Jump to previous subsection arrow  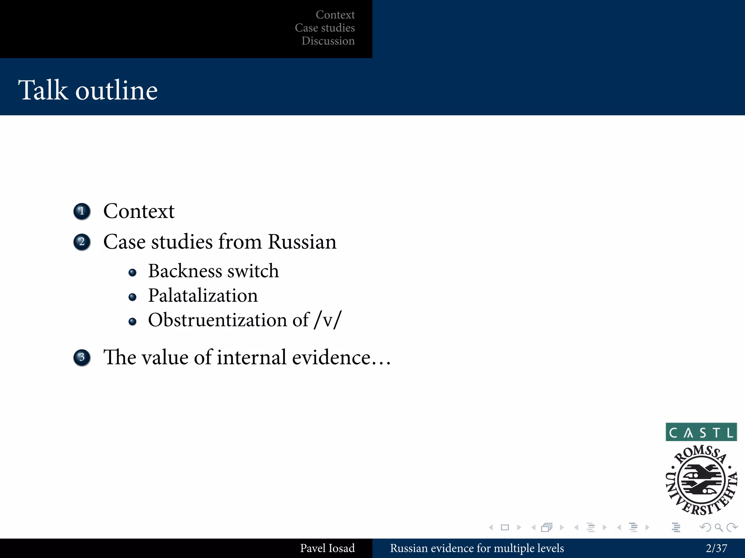point(576,527)
